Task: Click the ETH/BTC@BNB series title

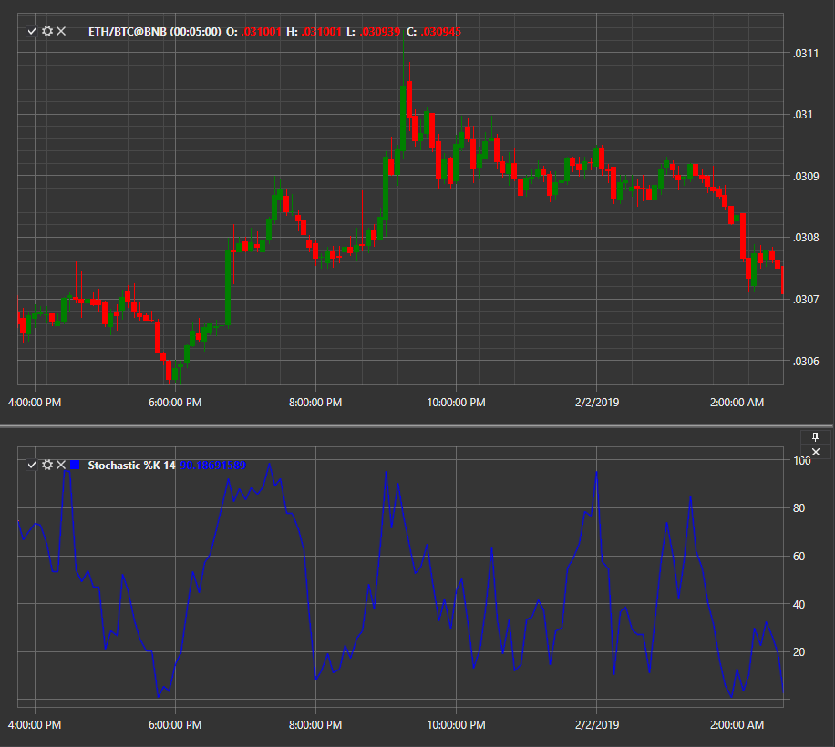Action: pyautogui.click(x=154, y=31)
